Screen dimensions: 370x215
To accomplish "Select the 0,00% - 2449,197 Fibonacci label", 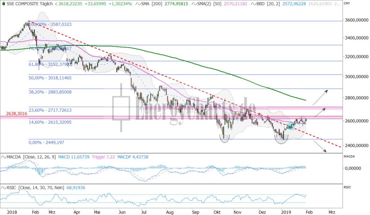I will point(46,143).
